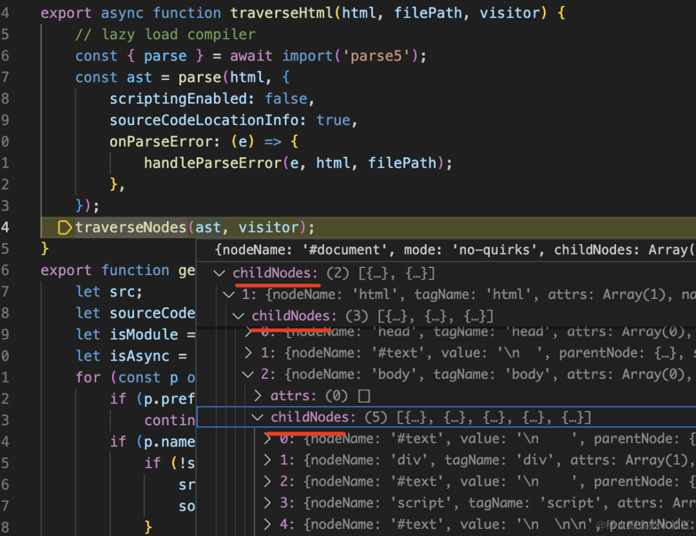The width and height of the screenshot is (696, 536).
Task: Collapse the html node entry 1
Action: click(229, 294)
